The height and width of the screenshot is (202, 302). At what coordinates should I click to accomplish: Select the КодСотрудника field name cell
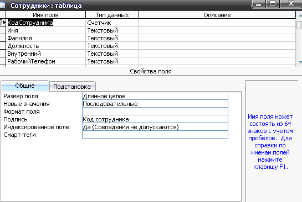pos(46,23)
